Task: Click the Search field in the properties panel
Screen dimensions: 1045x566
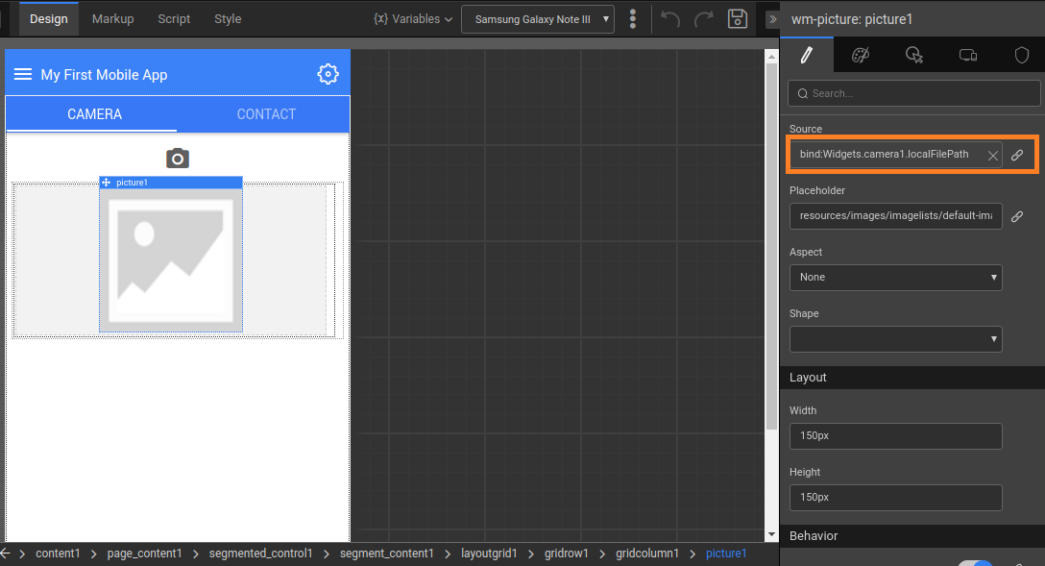Action: 912,93
